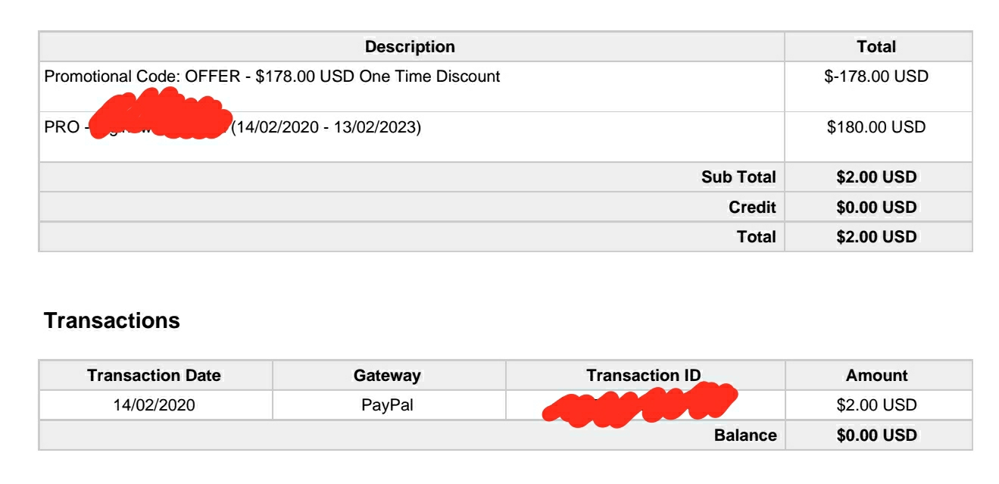The image size is (999, 484).
Task: Click the Amount column header
Action: (876, 376)
